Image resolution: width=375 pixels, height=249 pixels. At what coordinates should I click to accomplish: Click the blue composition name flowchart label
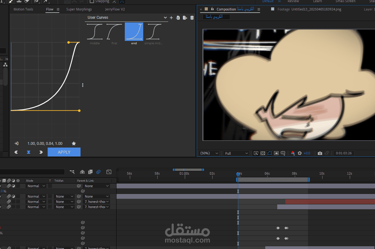216,17
